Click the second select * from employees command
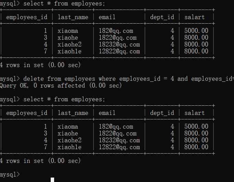234x182 pixels. click(64, 99)
